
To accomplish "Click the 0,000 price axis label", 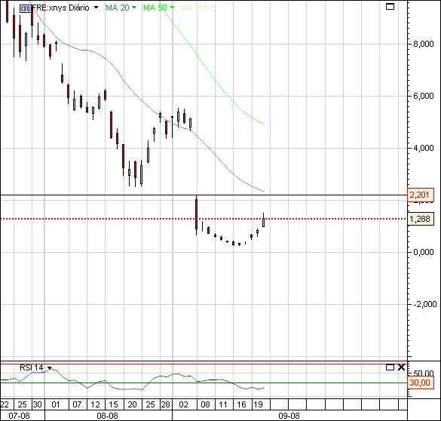I will click(x=423, y=252).
